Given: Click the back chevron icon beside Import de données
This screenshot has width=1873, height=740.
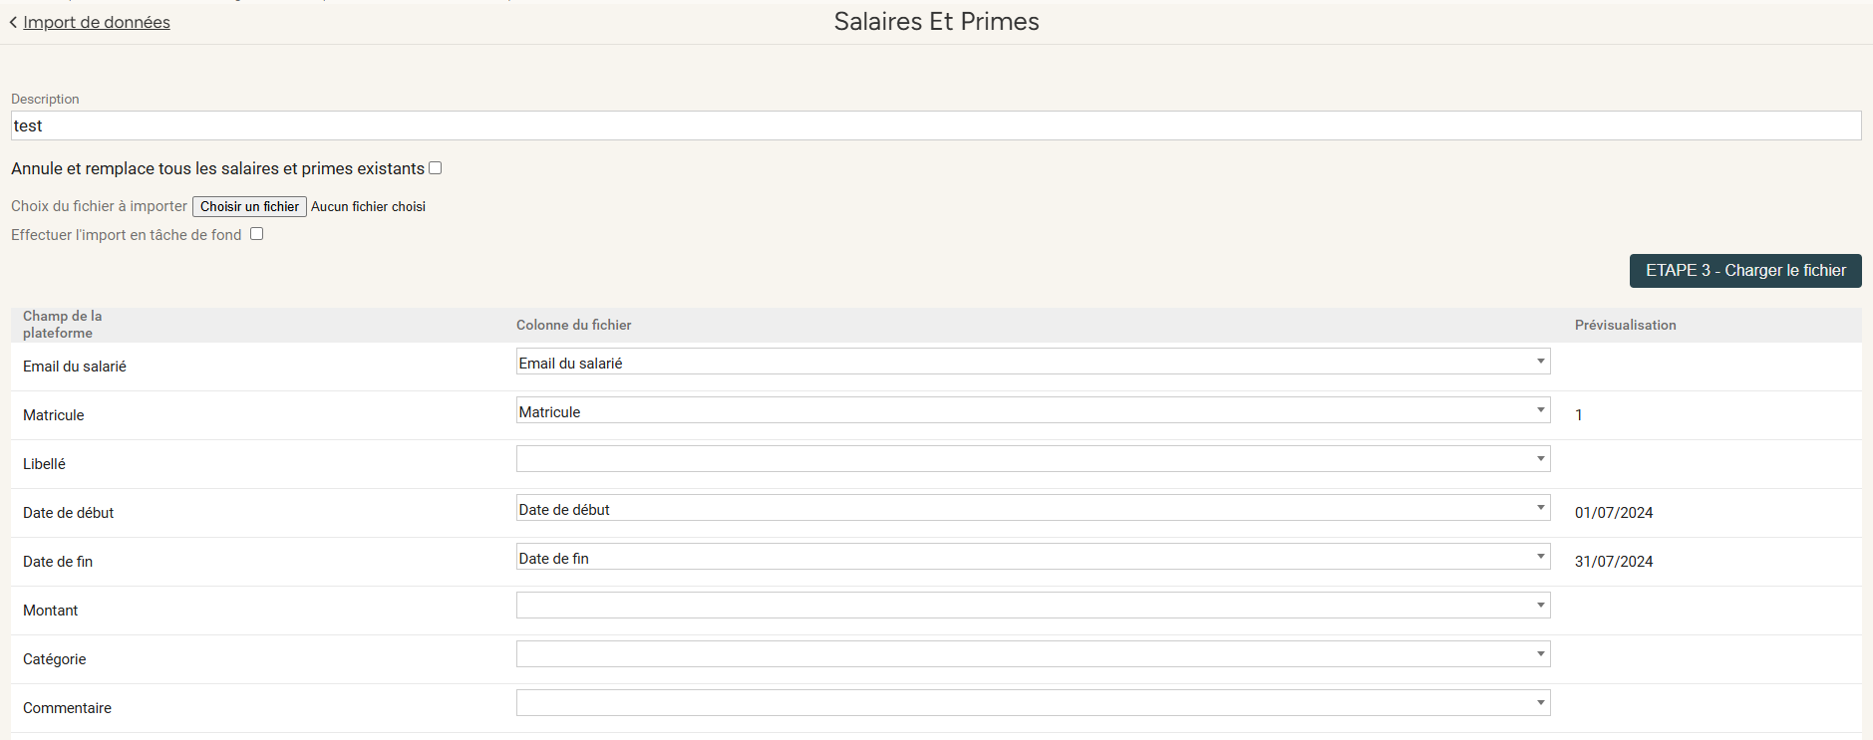Looking at the screenshot, I should click(x=14, y=23).
